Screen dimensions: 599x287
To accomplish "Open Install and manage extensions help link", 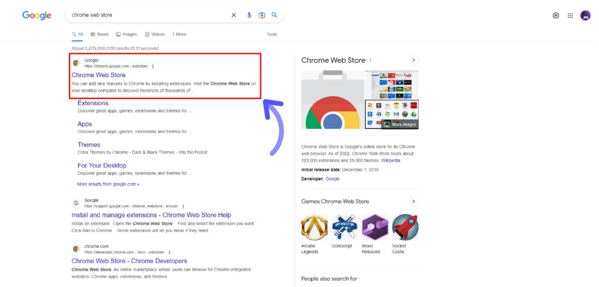I will pos(152,215).
